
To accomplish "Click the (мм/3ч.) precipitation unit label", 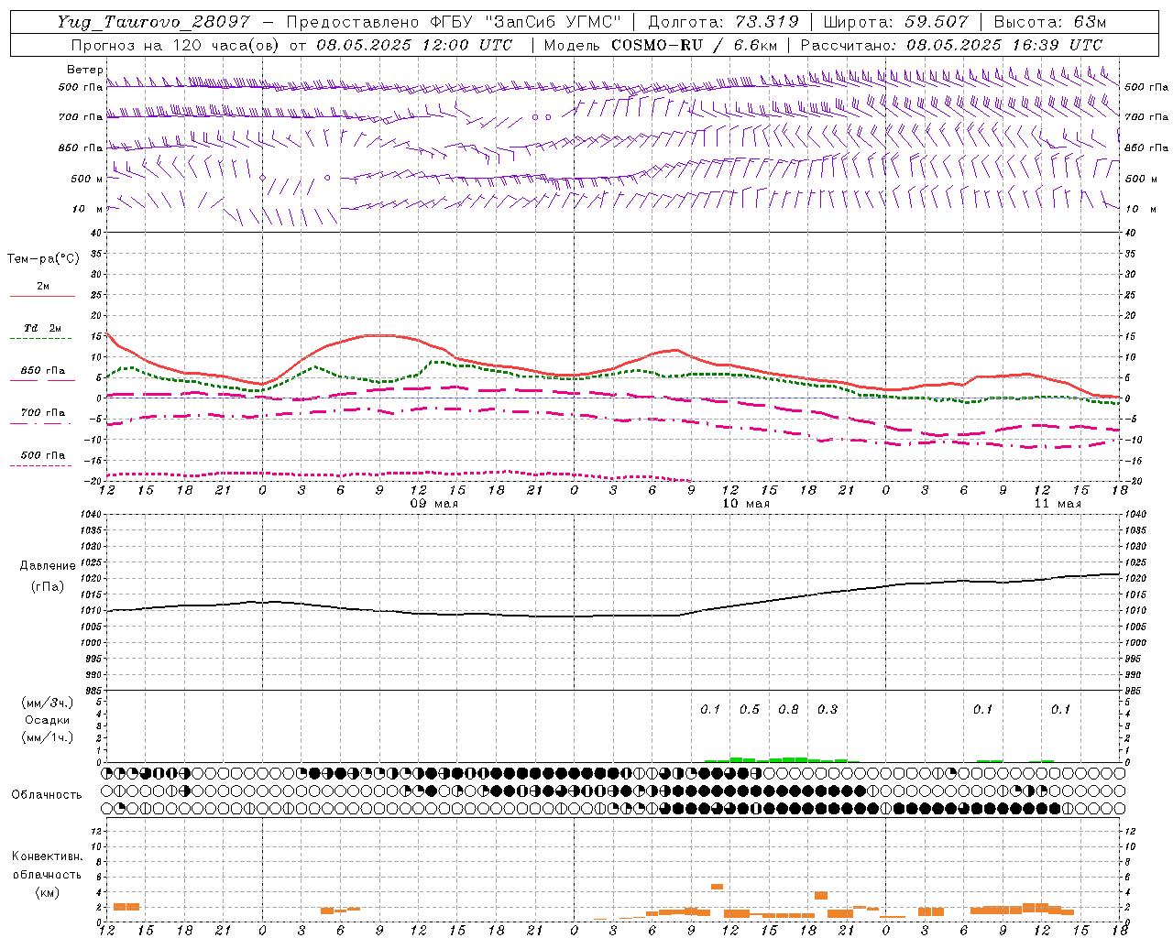I will 48,703.
